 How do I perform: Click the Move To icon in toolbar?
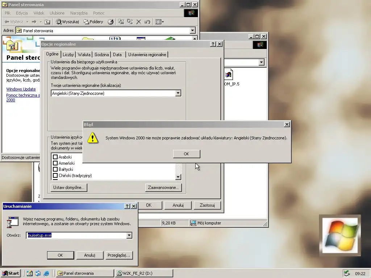coord(121,22)
